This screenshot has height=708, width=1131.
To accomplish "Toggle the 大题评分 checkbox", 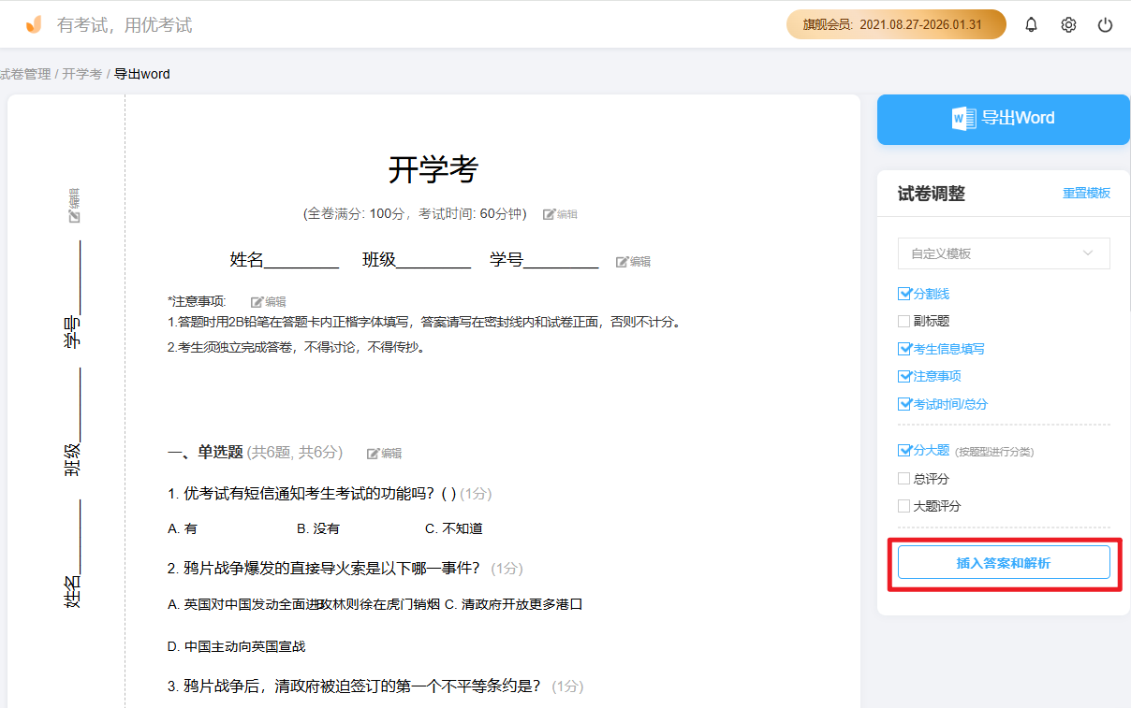I will (904, 506).
